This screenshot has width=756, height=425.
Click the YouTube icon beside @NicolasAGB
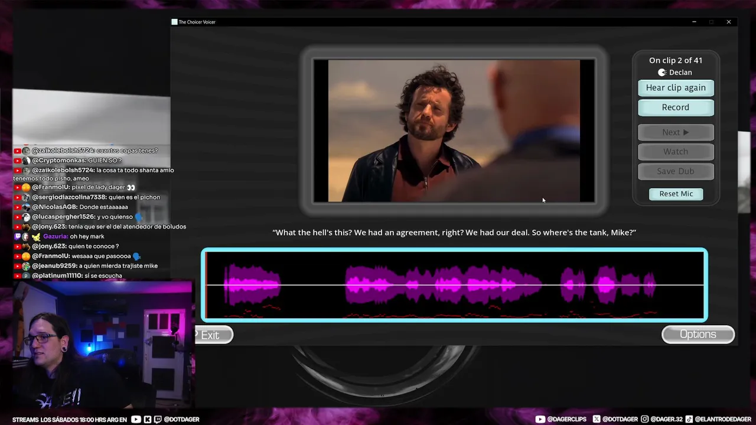[x=17, y=207]
